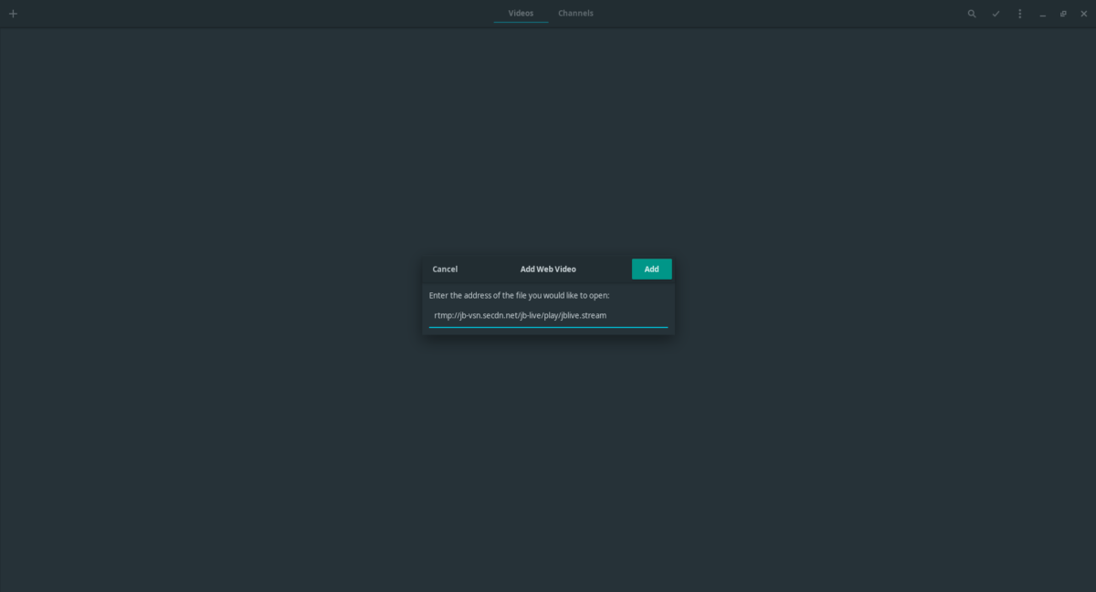Minimize the Videos window
Screen dimensions: 1096x592
[1042, 15]
